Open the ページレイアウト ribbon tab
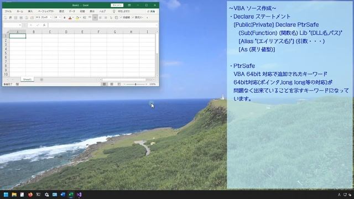Viewport: 354px width, 199px height. click(x=46, y=11)
